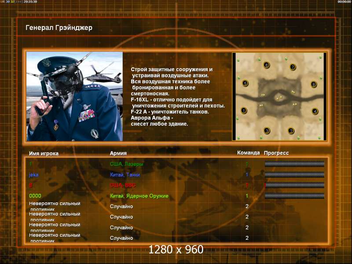The width and height of the screenshot is (352, 264).
Task: Click the line 'смертоносная.'
Action: 150,94
